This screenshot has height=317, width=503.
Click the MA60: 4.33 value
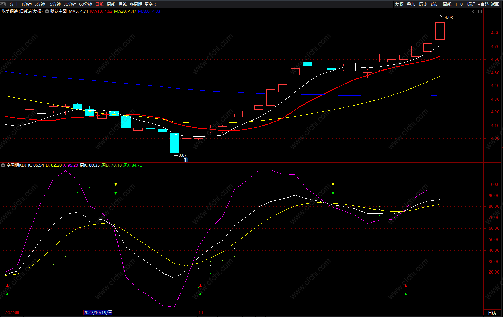pos(149,11)
